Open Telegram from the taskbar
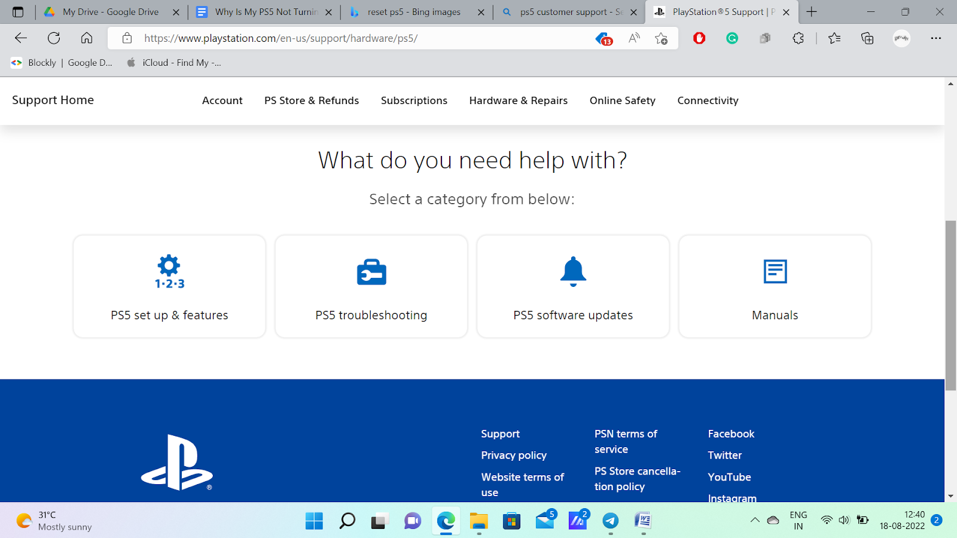957x538 pixels. coord(610,521)
